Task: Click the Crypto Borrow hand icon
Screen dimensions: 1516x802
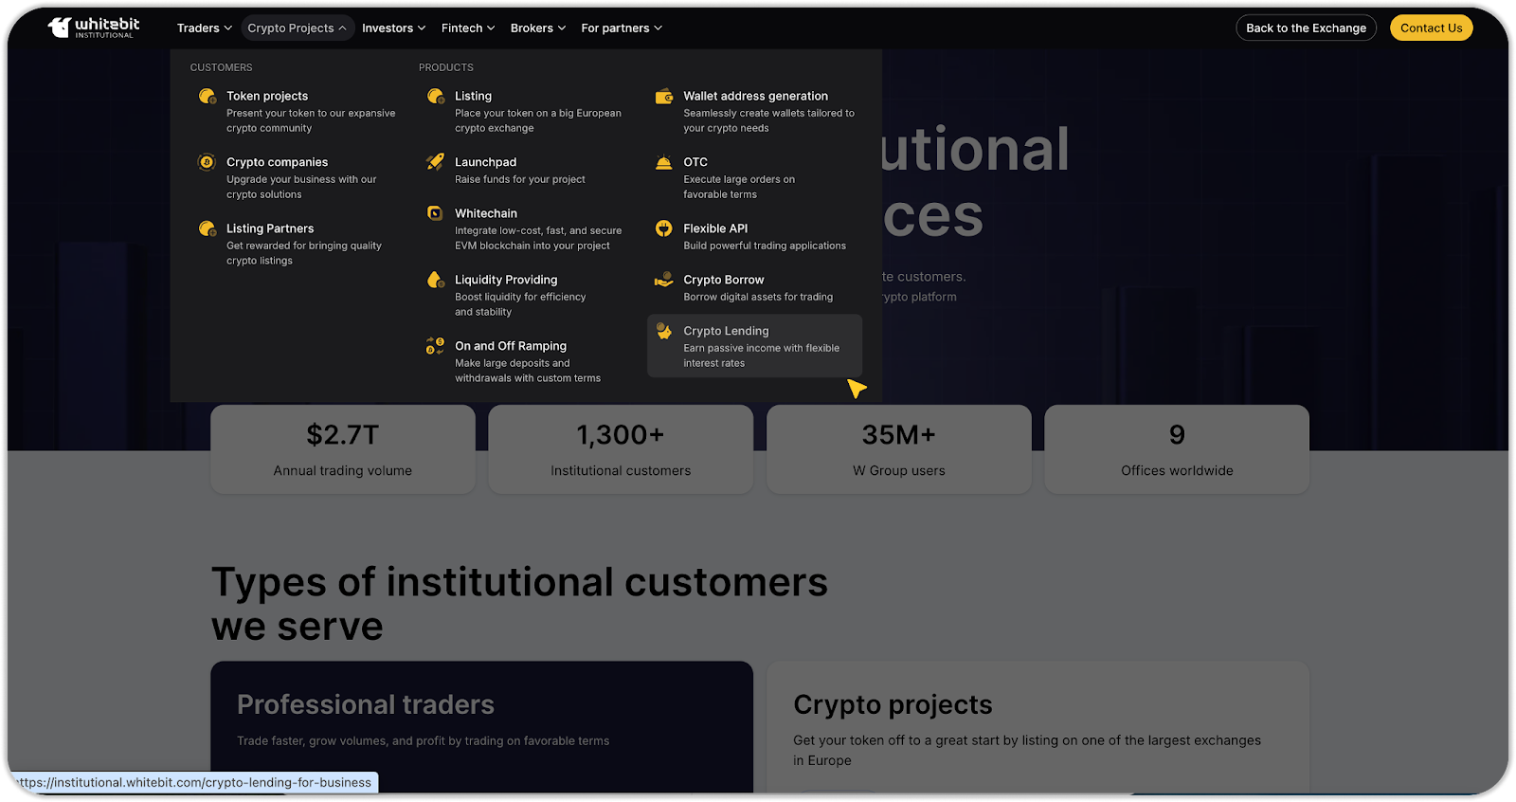Action: tap(664, 280)
